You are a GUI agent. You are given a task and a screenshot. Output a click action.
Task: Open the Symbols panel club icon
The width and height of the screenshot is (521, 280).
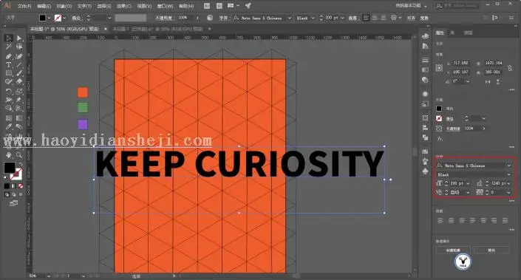tap(426, 171)
